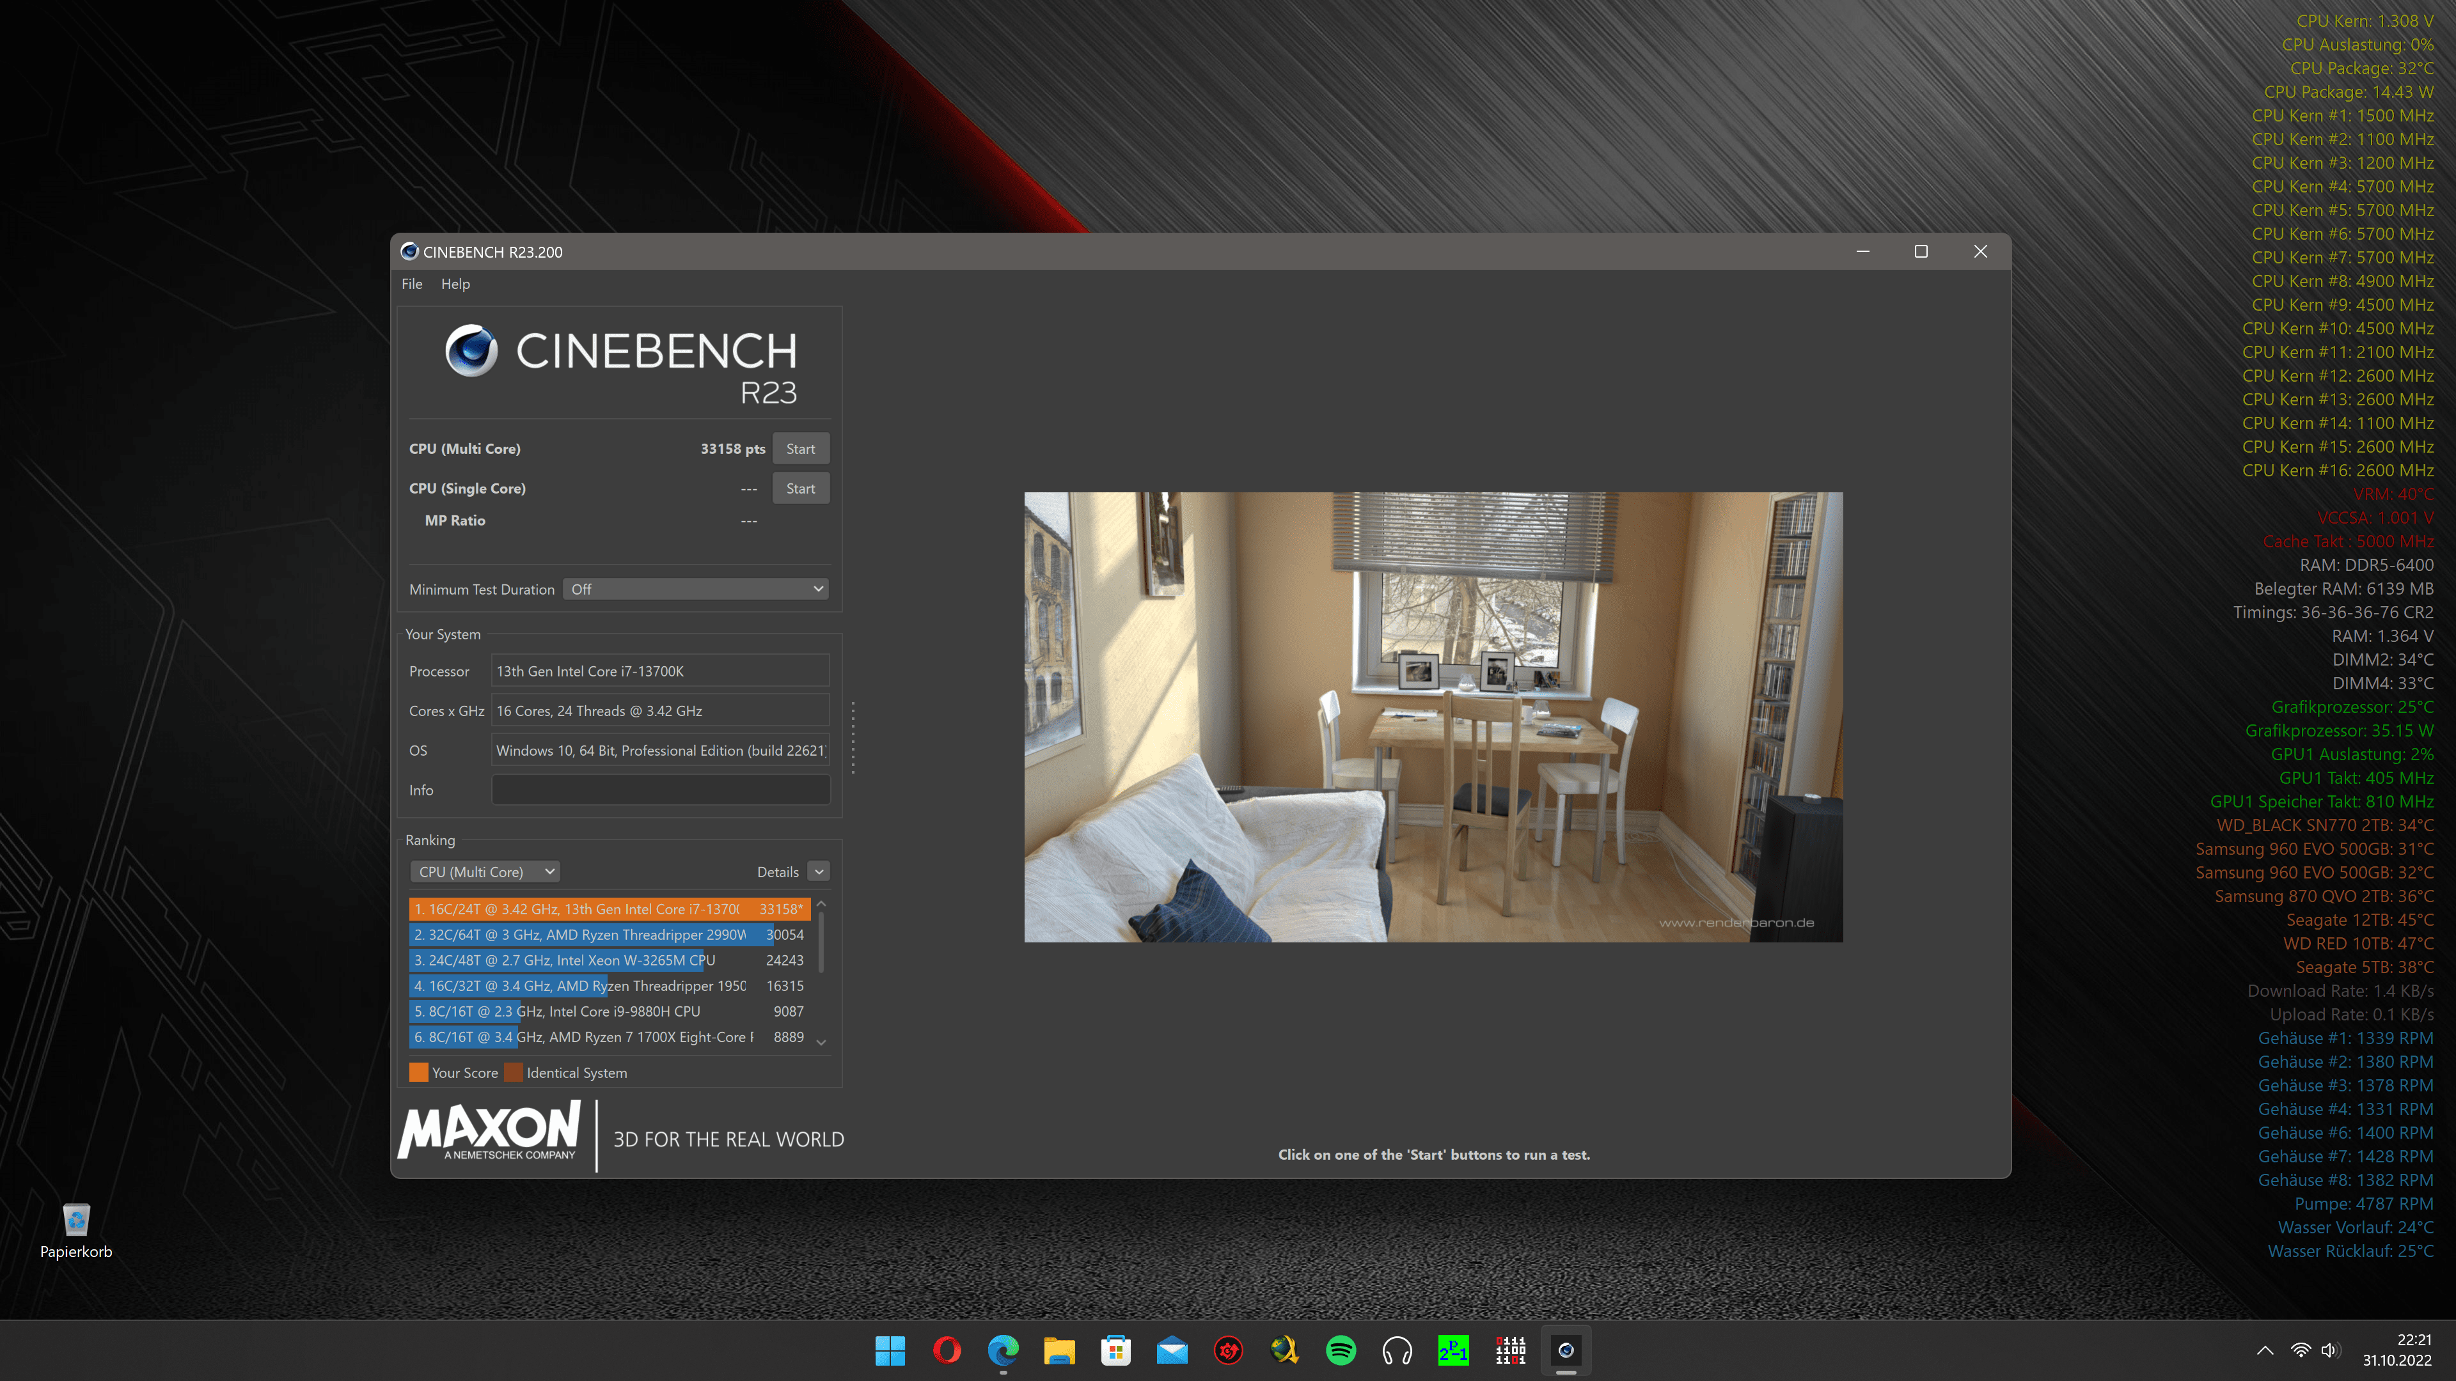Click the rendered room preview image
Screen dimensions: 2456x1381
click(1433, 717)
